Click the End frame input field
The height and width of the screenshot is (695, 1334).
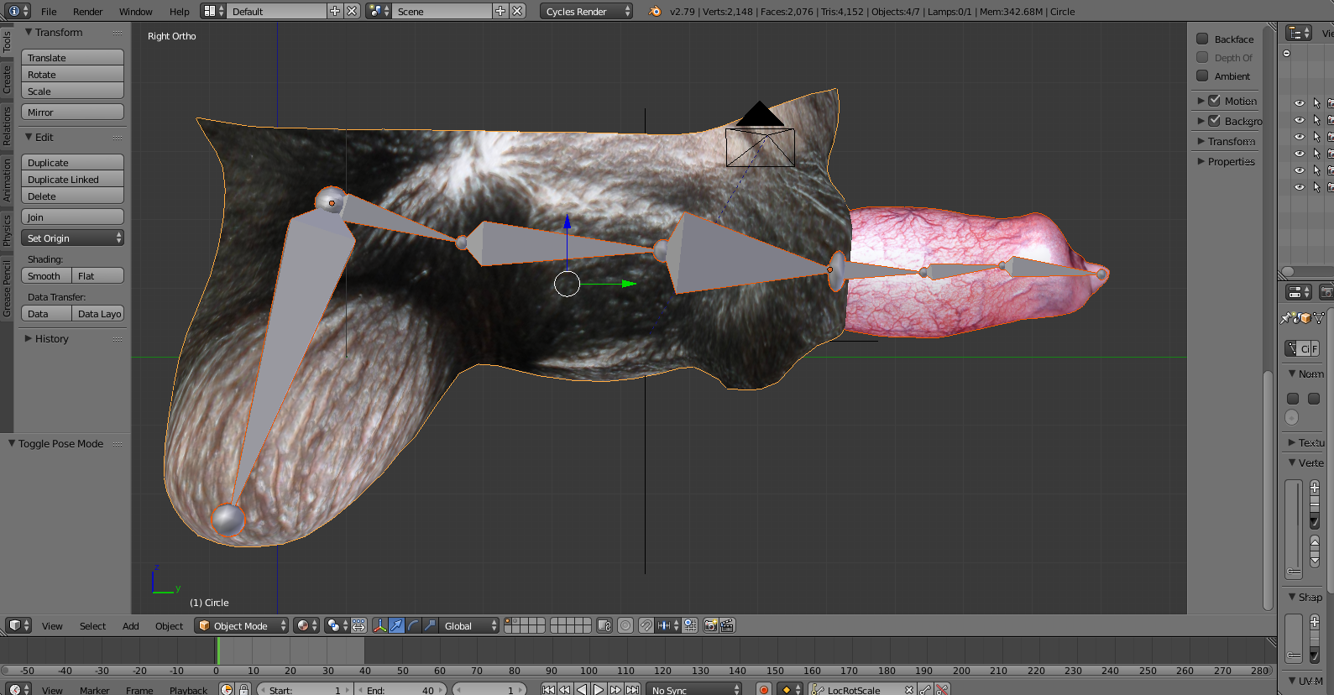click(x=400, y=690)
